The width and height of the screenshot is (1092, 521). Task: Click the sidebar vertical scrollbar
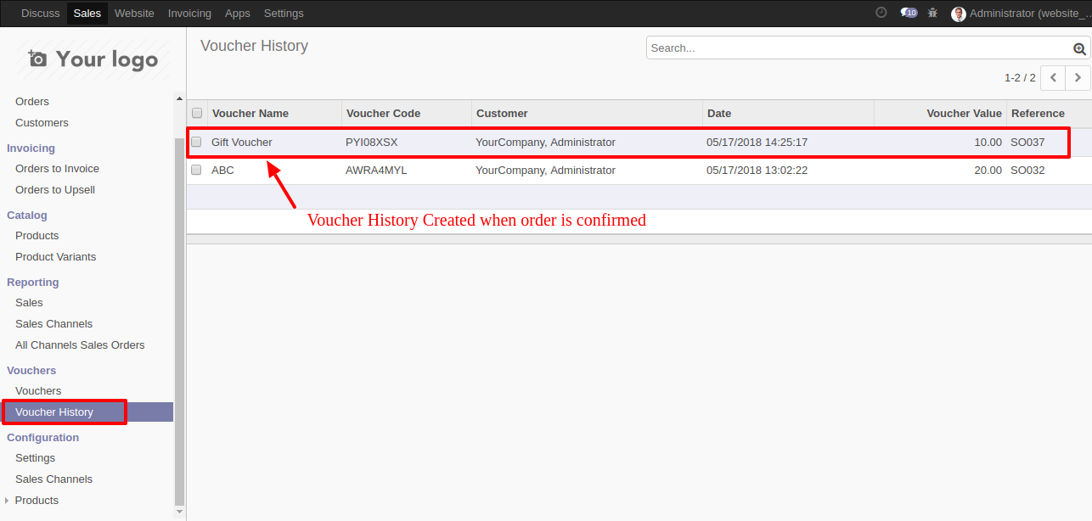coord(179,321)
